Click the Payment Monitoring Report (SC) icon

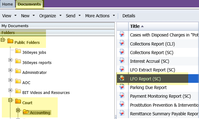(122, 96)
